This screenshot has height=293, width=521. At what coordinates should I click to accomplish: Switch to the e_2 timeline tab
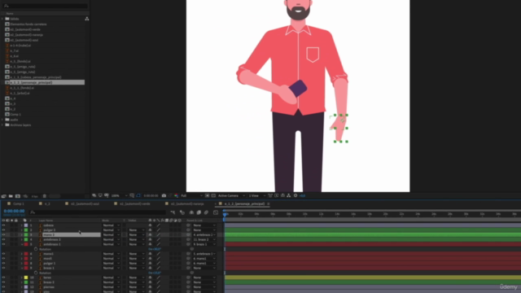pos(47,203)
